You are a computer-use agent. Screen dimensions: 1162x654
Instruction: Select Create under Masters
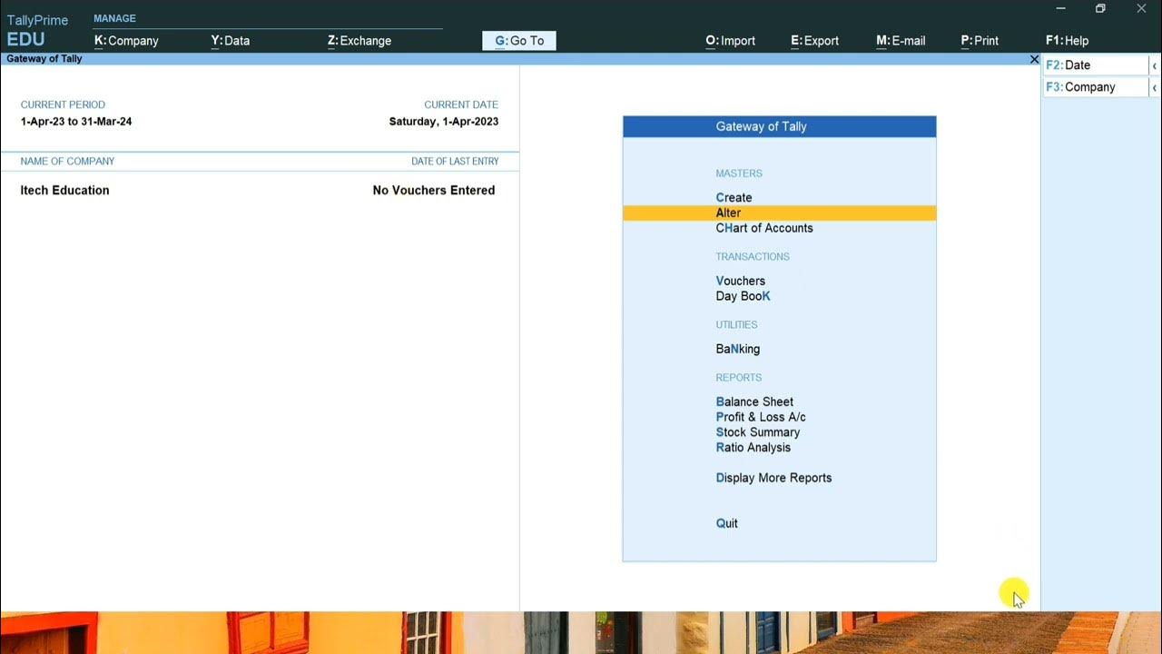point(734,197)
